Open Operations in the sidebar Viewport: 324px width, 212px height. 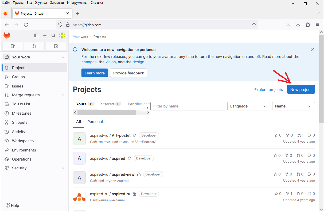(x=34, y=159)
